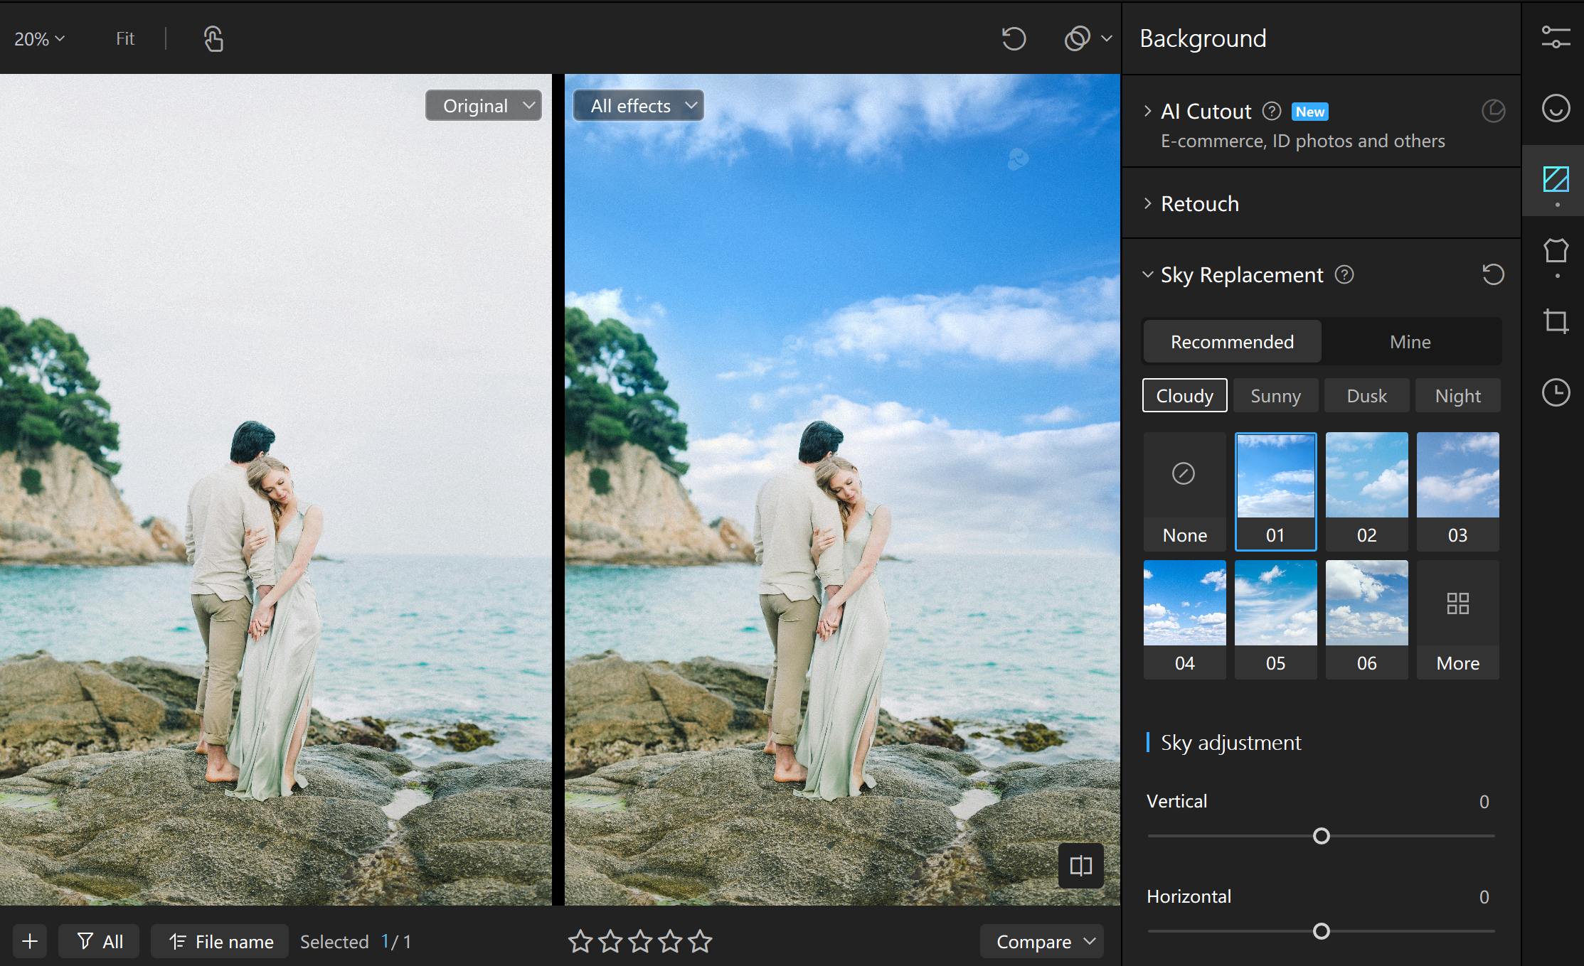The image size is (1584, 966).
Task: Reset Sky Replacement with its reset icon
Action: 1493,274
